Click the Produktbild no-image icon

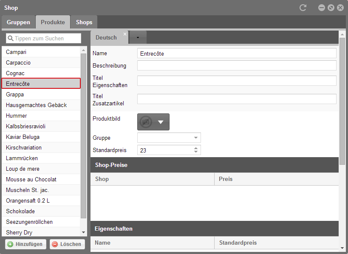146,122
